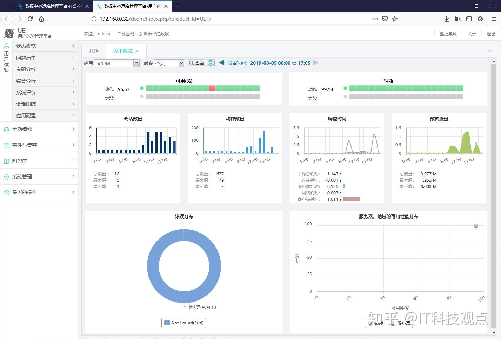Screen dimensions: 501x339
Task: Click the 主动模拟 sidebar icon
Action: [x=6, y=130]
